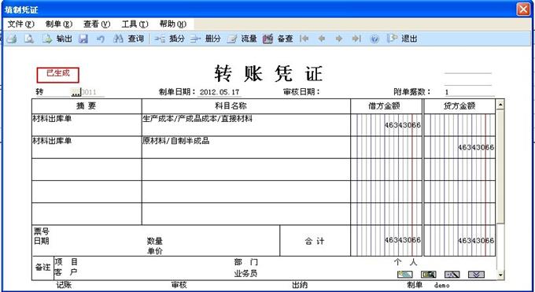Click 制单日期 date field

coord(220,92)
